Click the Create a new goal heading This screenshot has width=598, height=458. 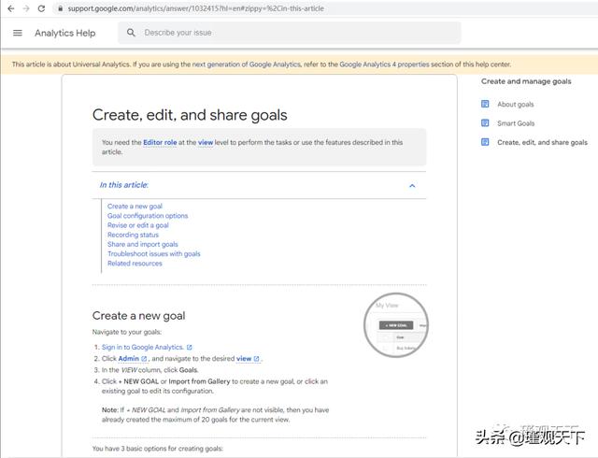point(139,316)
